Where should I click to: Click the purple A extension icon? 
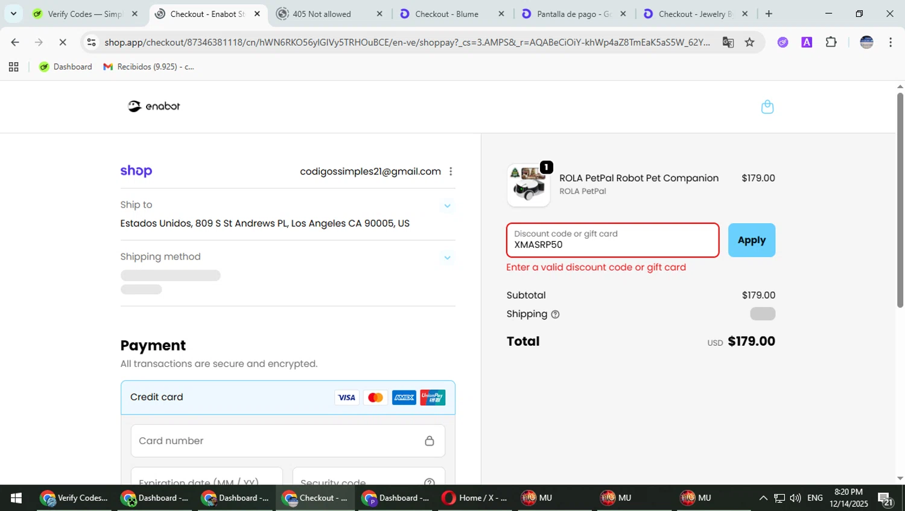pos(807,42)
